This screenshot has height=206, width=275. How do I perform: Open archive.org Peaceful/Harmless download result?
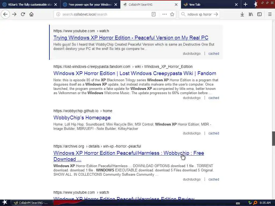pyautogui.click(x=129, y=156)
